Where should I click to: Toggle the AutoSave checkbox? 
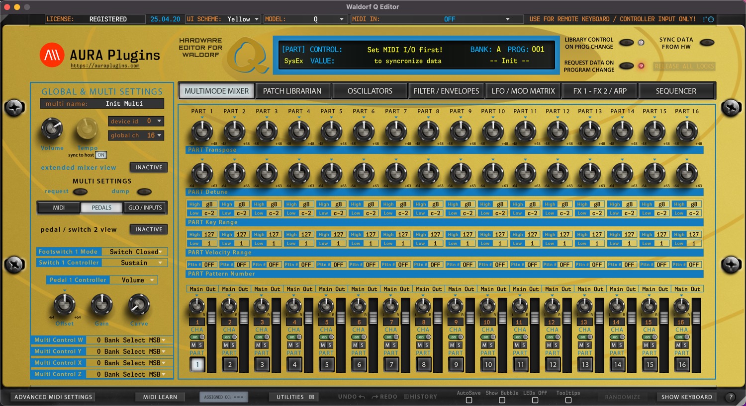click(x=469, y=400)
